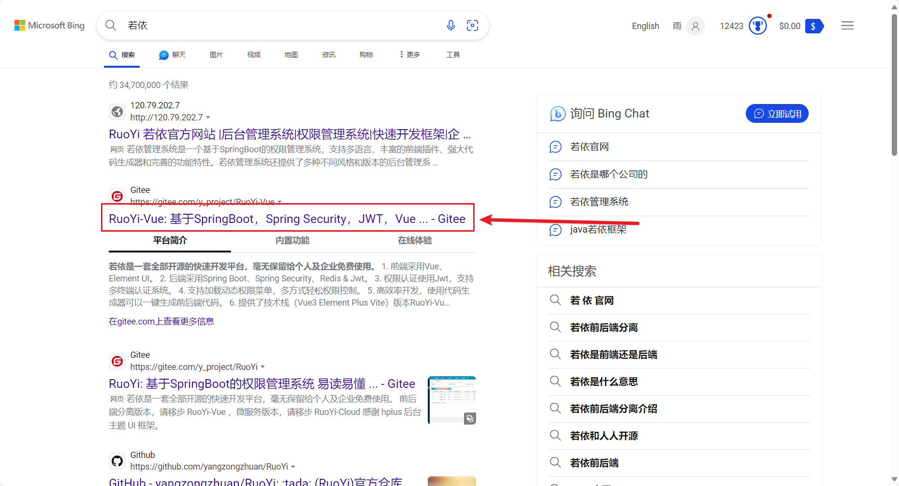Click chat bubble icon next to java若依框架
899x486 pixels.
tap(555, 230)
